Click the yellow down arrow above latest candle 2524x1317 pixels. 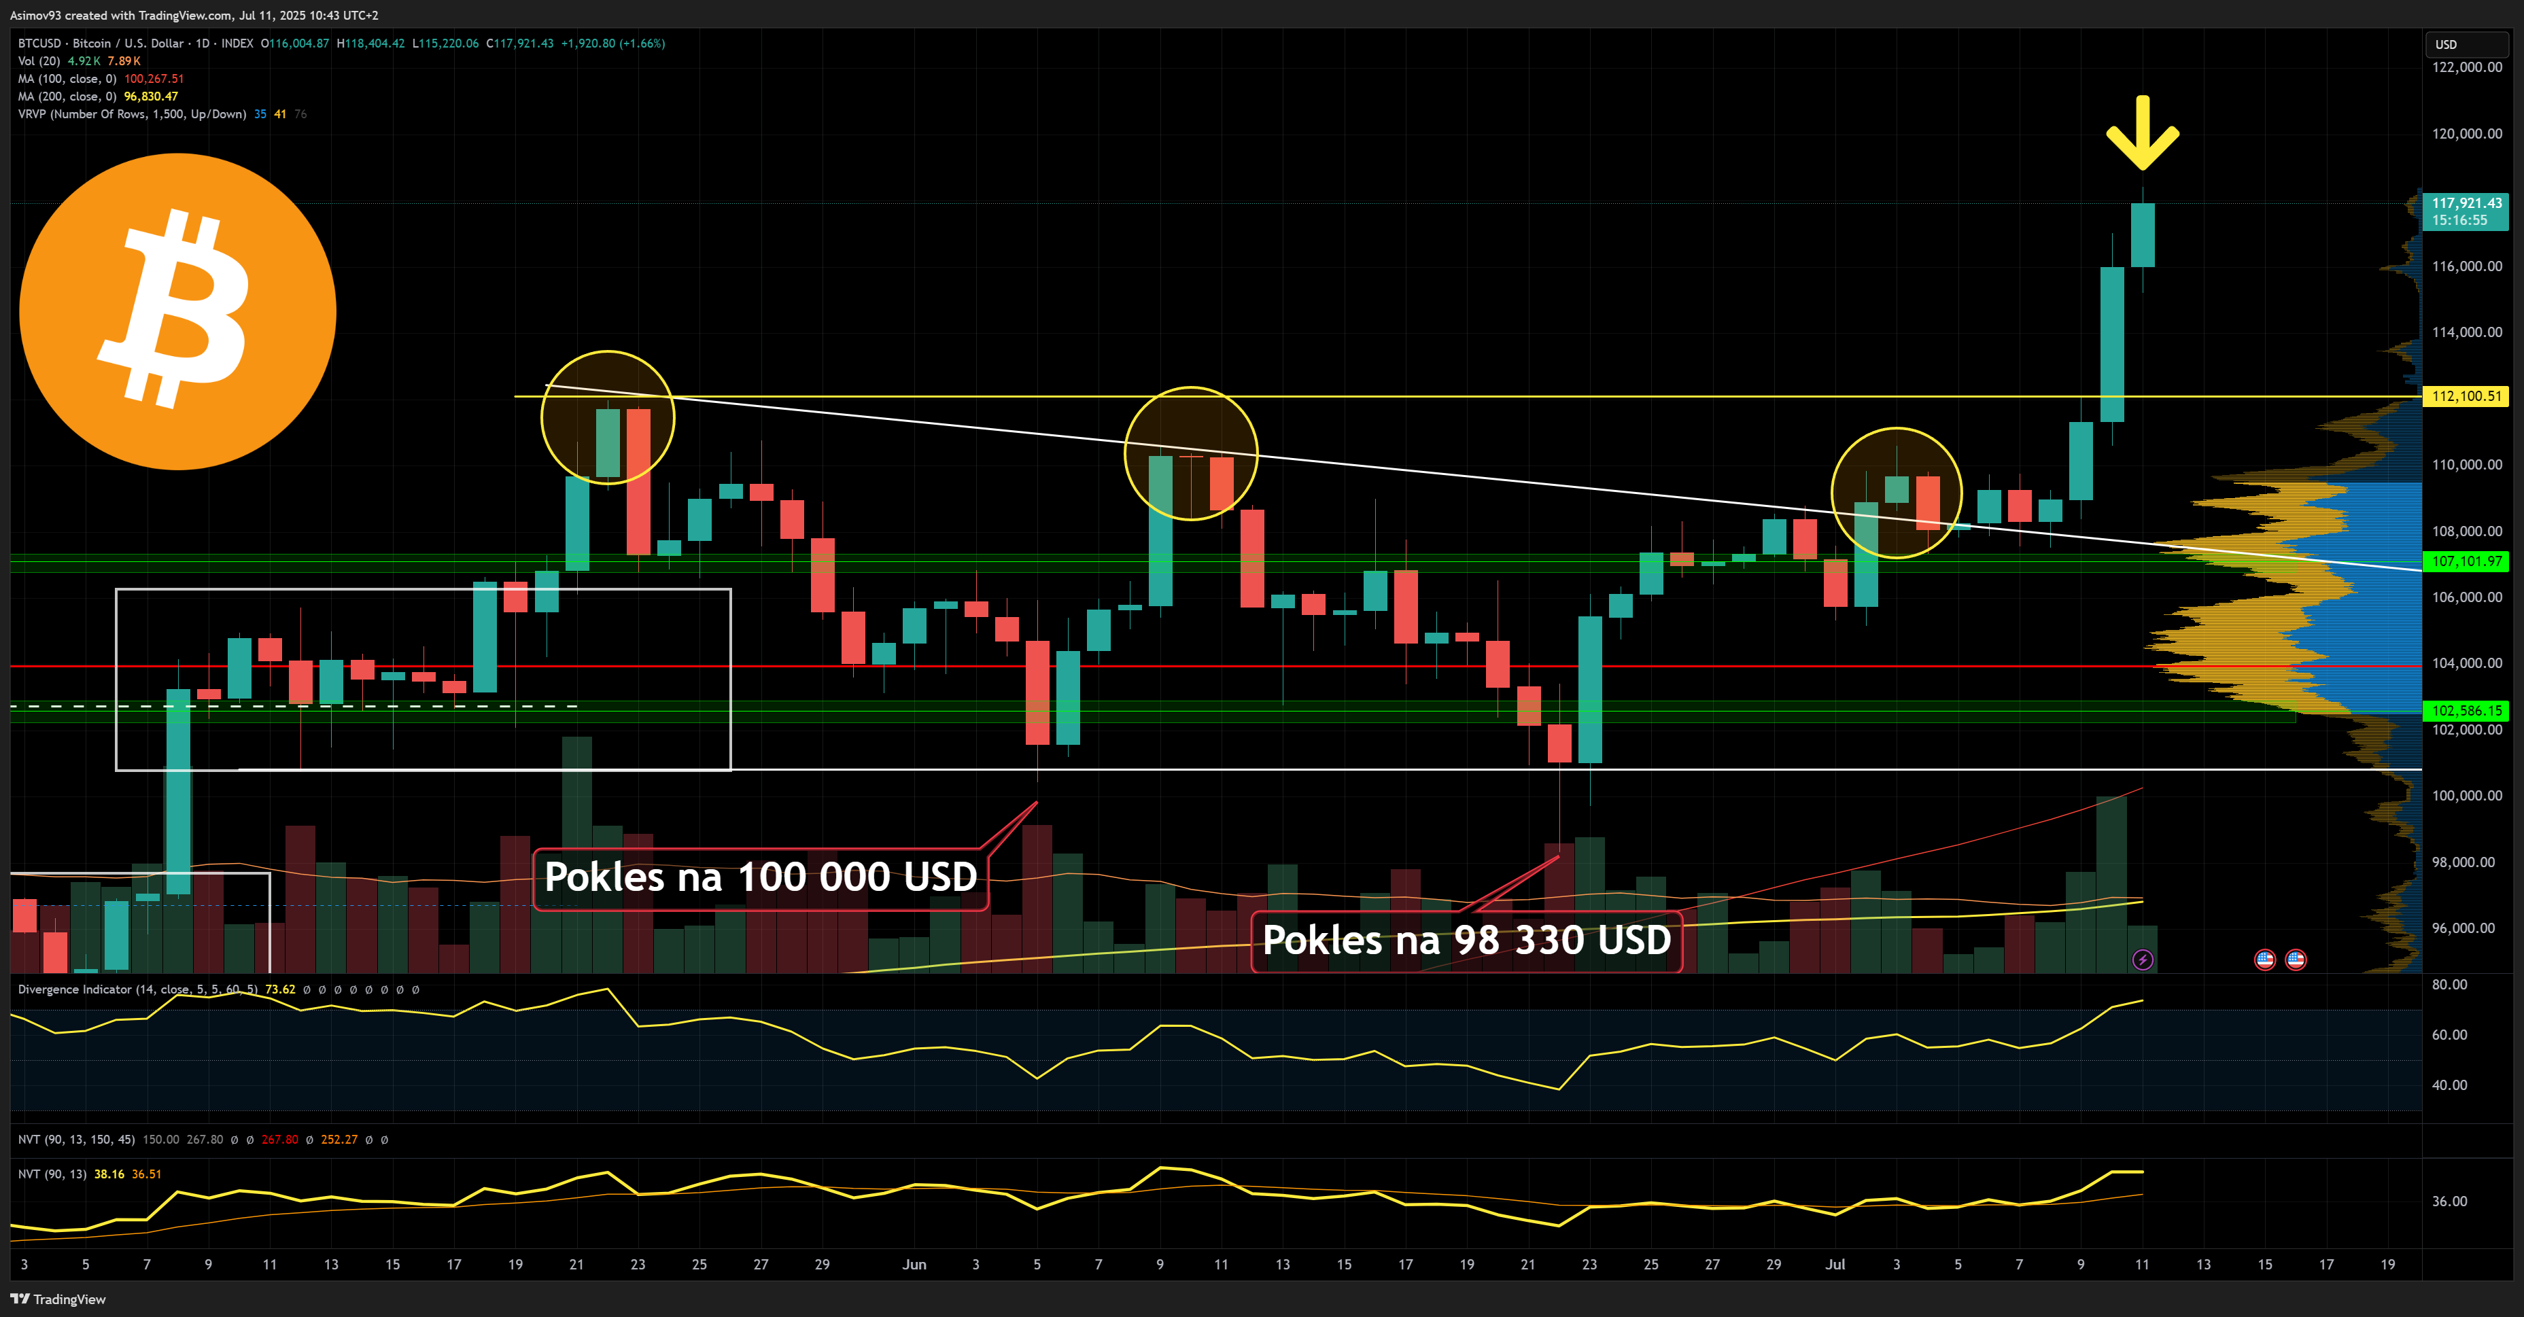click(x=2143, y=133)
